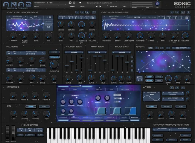Open the Filter Env ANALOG mode selector
The width and height of the screenshot is (195, 143).
74,52
